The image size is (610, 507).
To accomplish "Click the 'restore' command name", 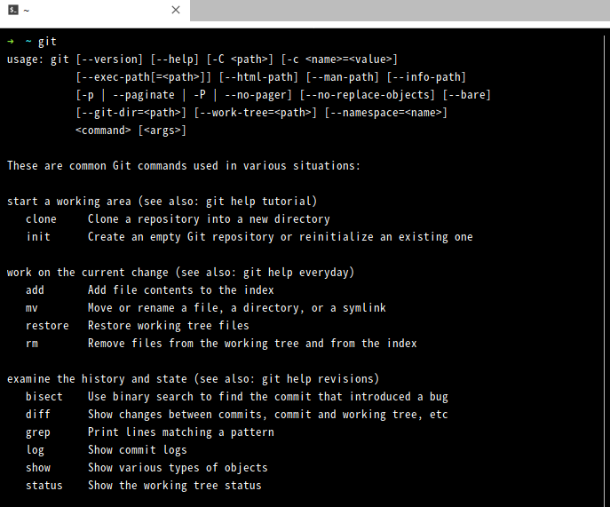I will coord(47,326).
